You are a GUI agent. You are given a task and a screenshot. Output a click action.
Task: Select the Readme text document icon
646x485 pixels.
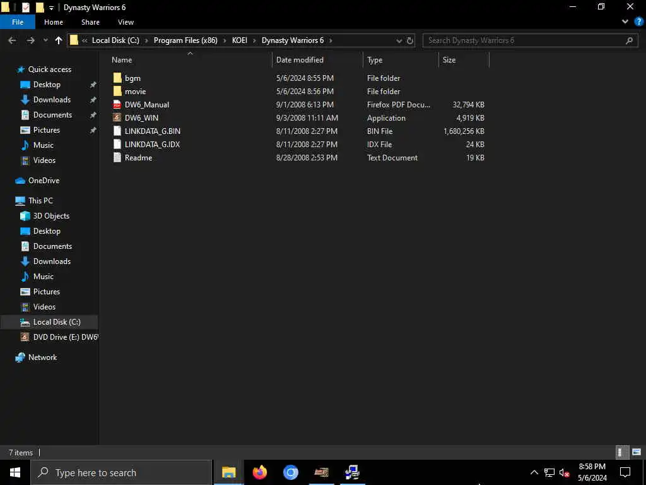click(x=117, y=157)
